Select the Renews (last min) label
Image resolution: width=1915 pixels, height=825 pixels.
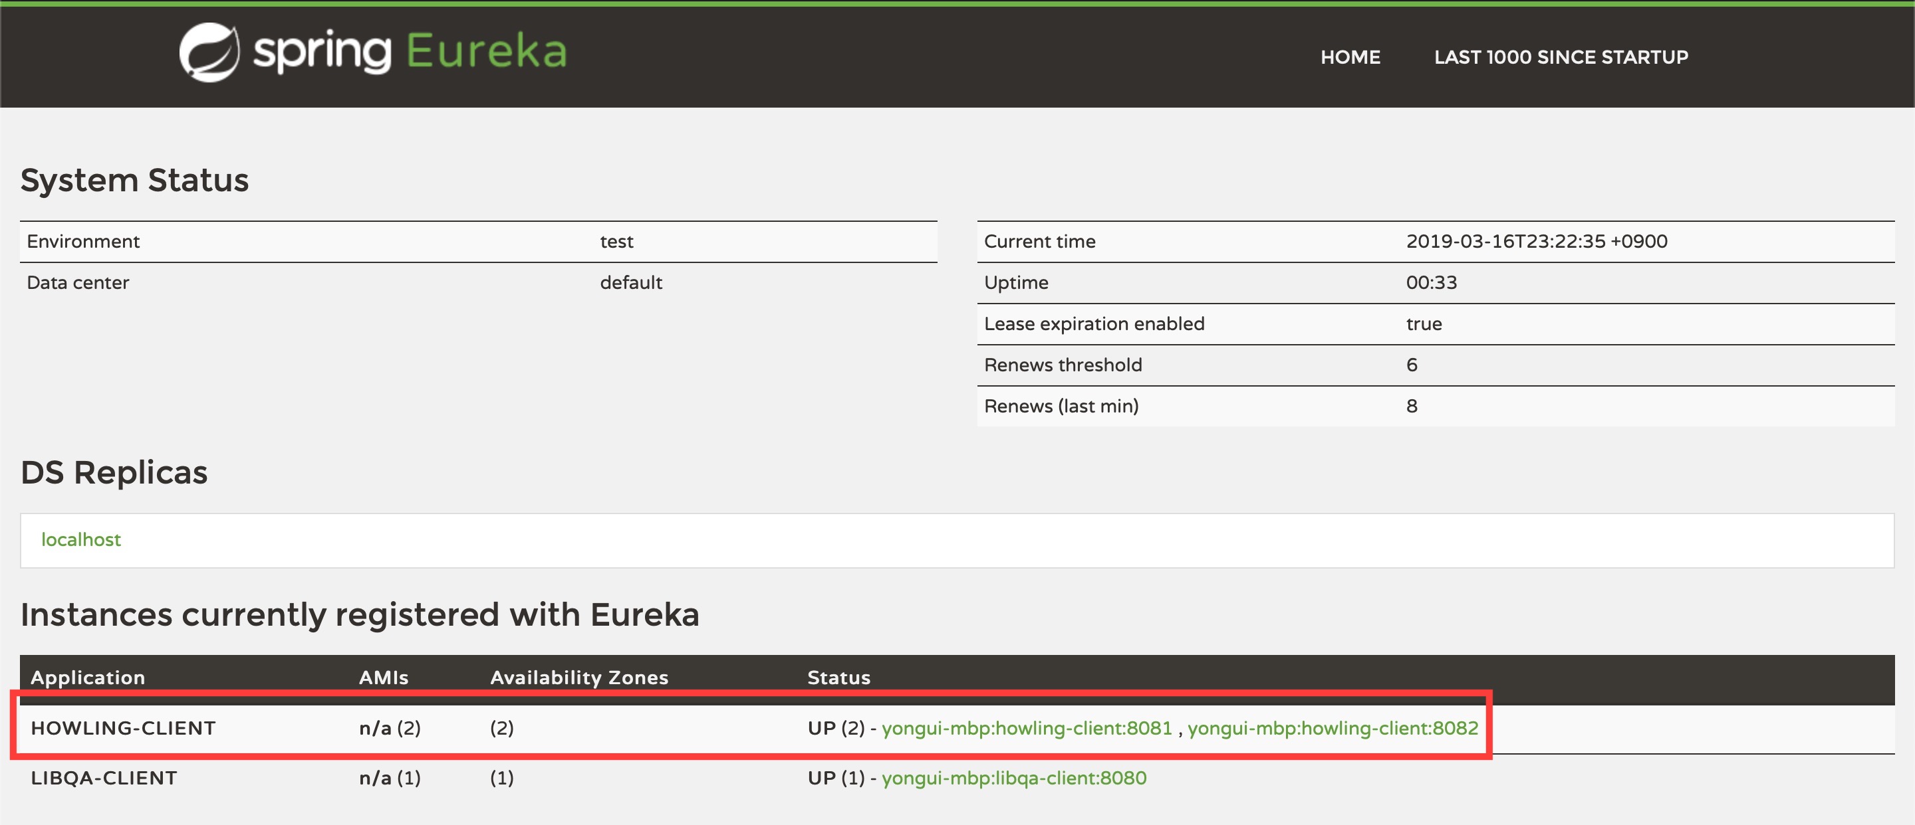(1062, 406)
